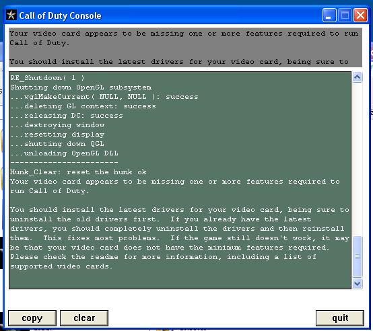Minimize the Call of Duty Console window
Image resolution: width=373 pixels, height=331 pixels.
(x=329, y=15)
